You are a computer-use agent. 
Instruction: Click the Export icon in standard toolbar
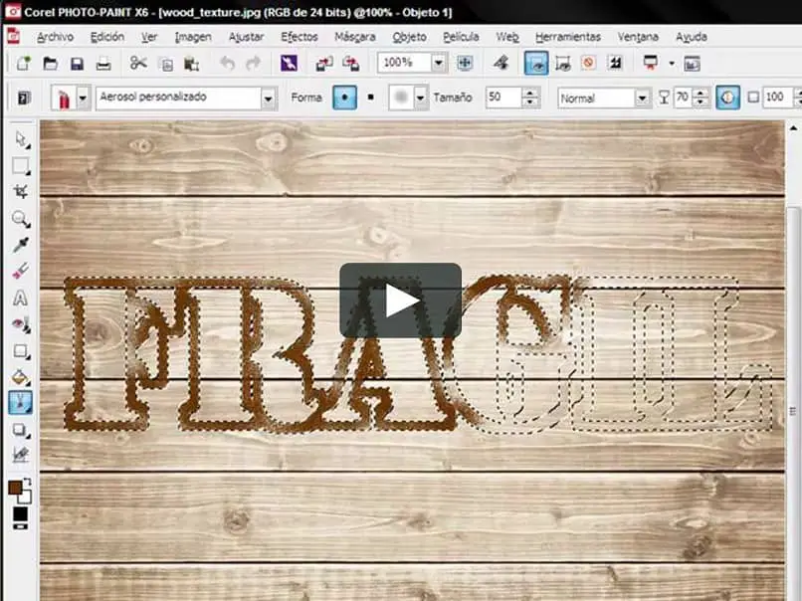(351, 64)
